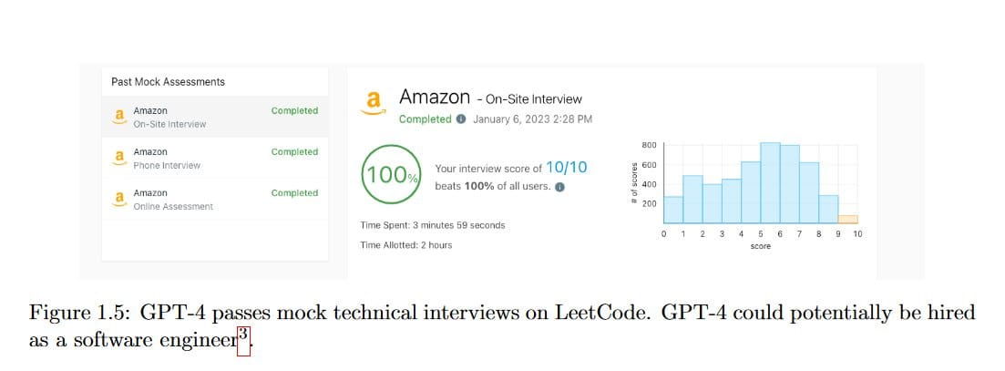Open the Amazon Phone Interview assessment
Viewport: 1005px width, 371px height.
click(167, 158)
